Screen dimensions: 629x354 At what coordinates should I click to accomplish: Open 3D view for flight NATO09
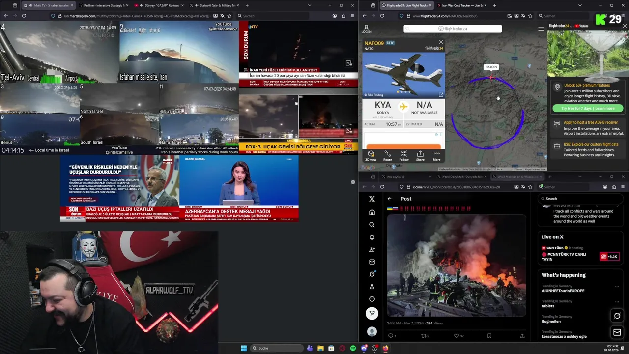coord(371,156)
